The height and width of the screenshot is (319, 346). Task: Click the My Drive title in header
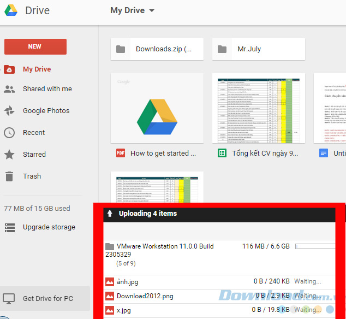(x=128, y=10)
